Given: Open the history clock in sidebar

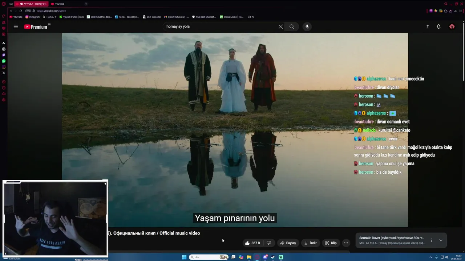Looking at the screenshot, I should point(4,88).
